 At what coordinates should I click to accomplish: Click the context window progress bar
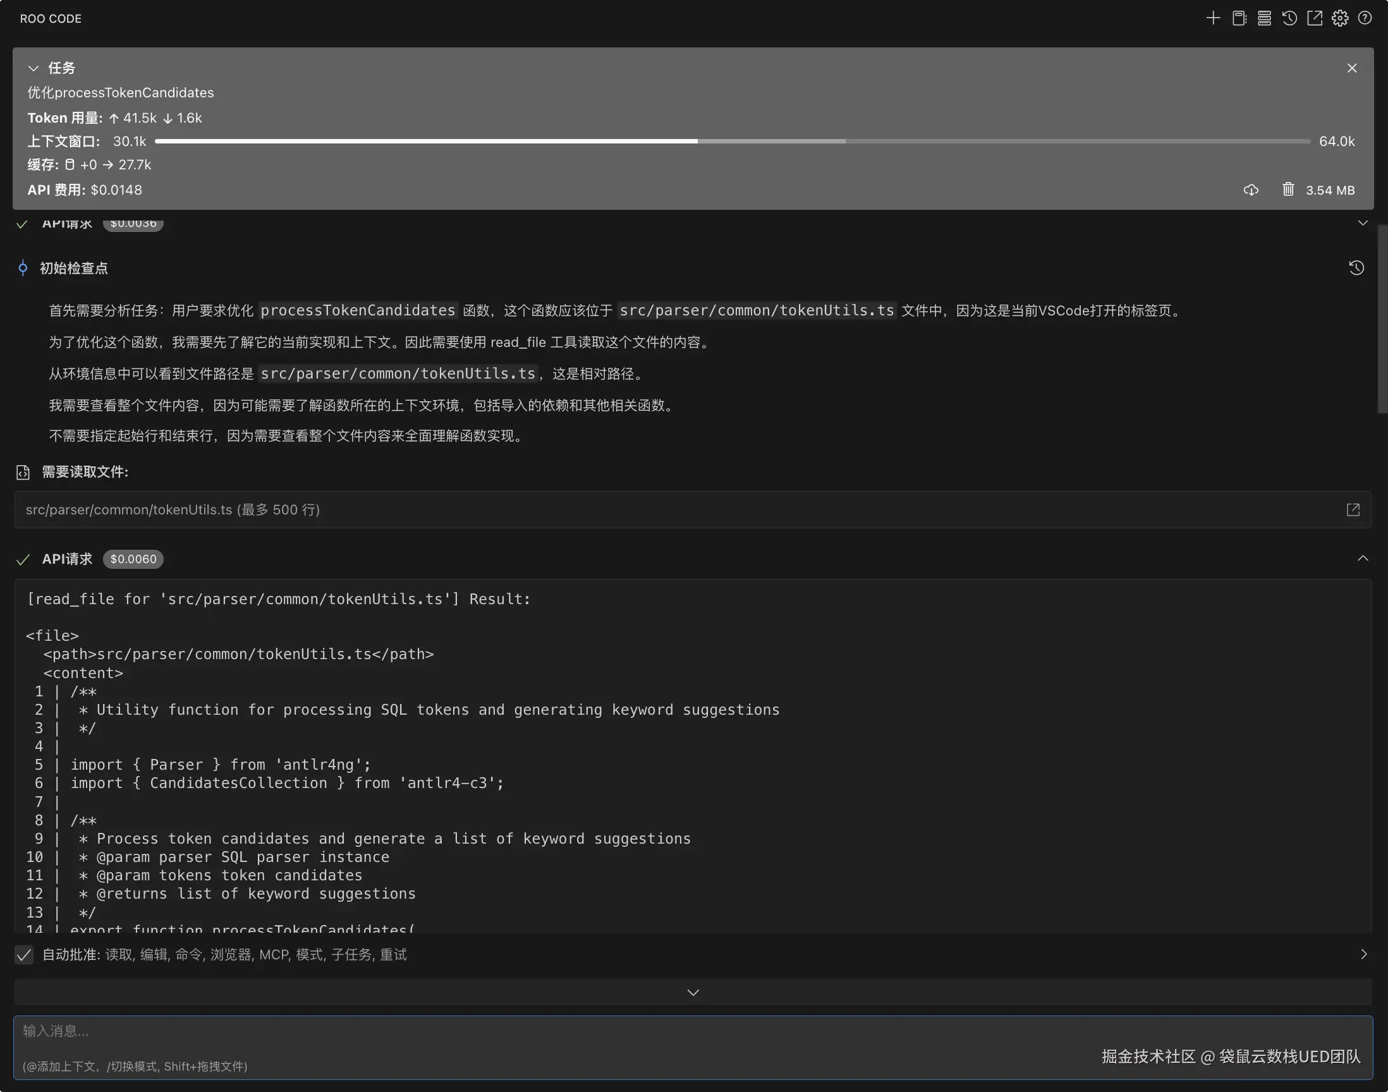click(x=732, y=142)
